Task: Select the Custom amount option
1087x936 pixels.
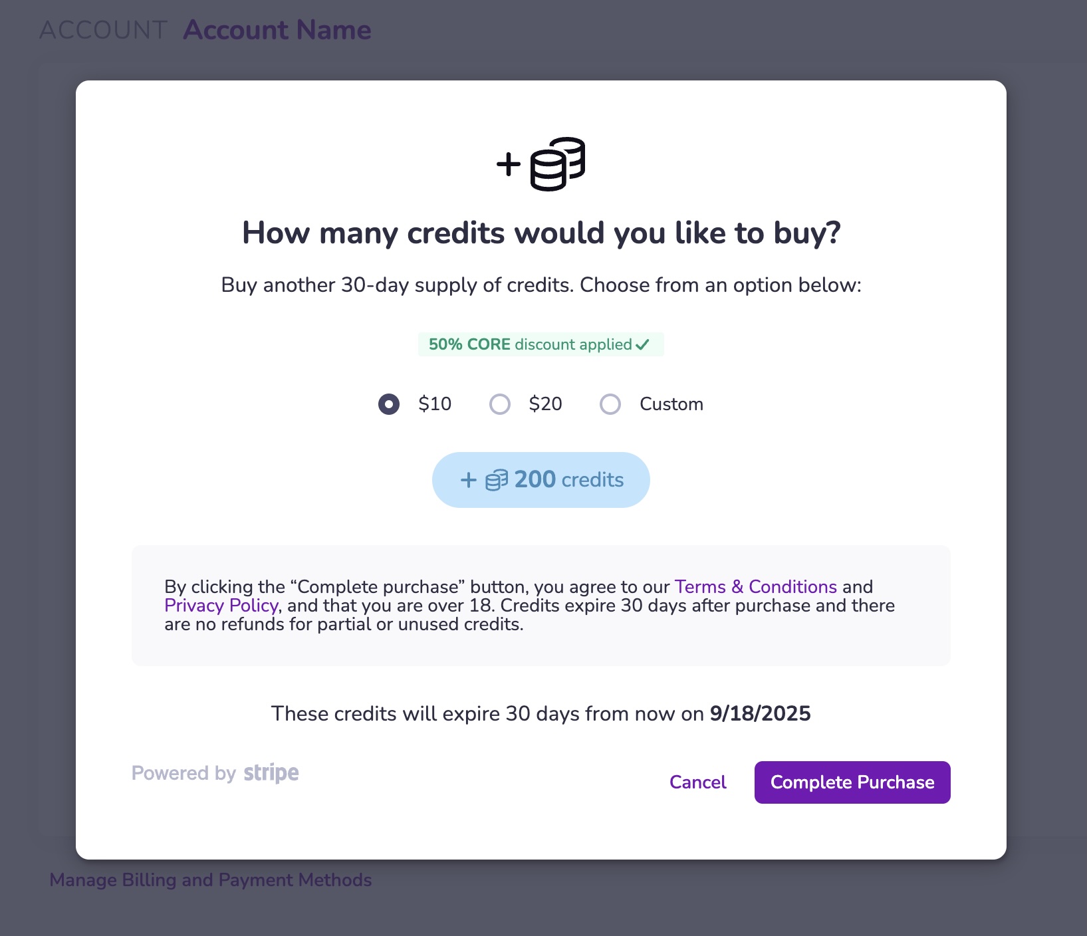Action: coord(610,404)
